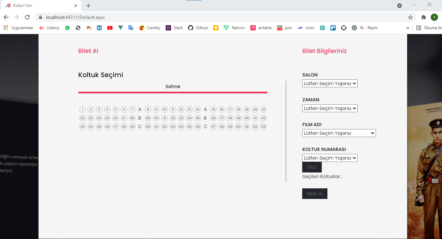Open the Google Translate bookmark icon
Screen dimensions: 442x239
(x=131, y=28)
